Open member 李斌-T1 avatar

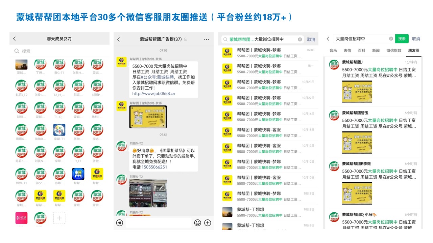[59, 130]
